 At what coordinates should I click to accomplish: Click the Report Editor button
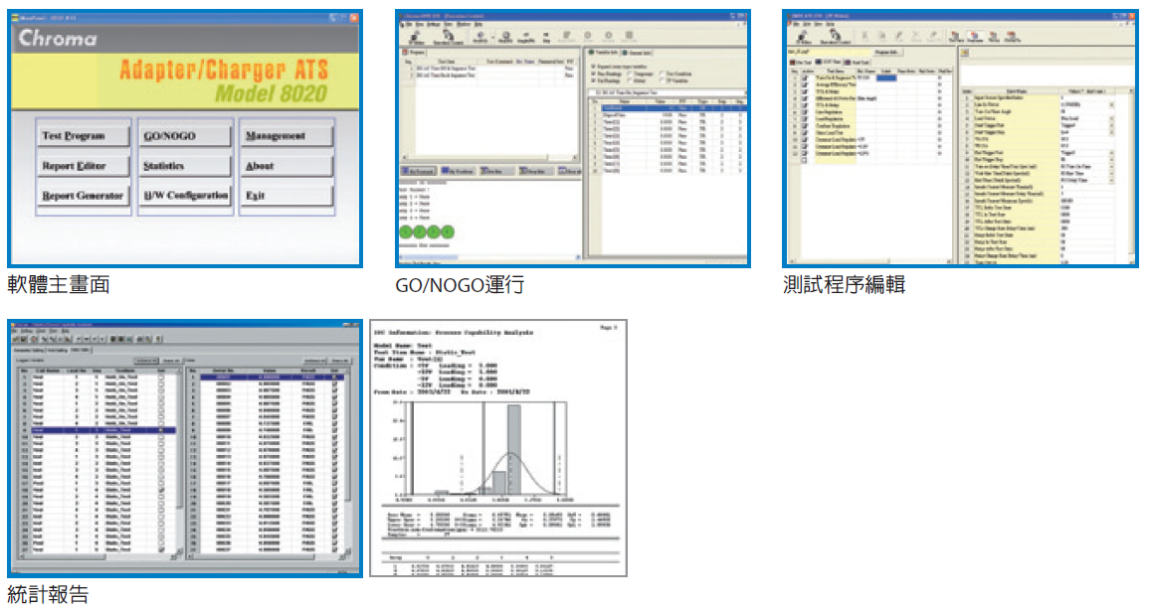[x=84, y=166]
